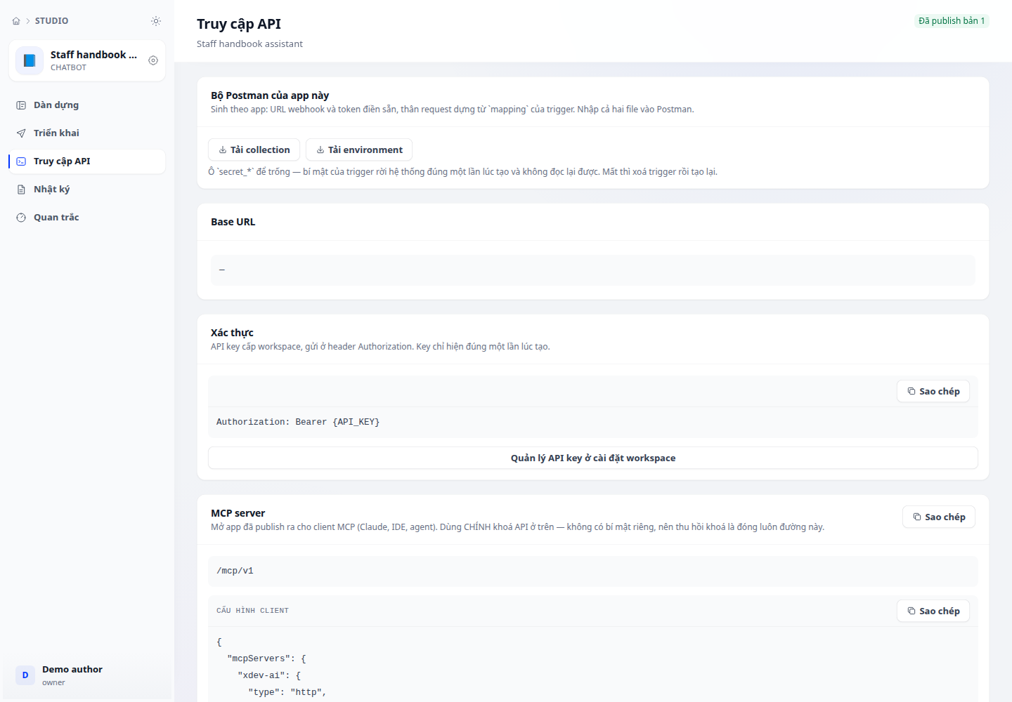Click the Đã publish bản 1 badge
The width and height of the screenshot is (1012, 702).
click(x=952, y=21)
